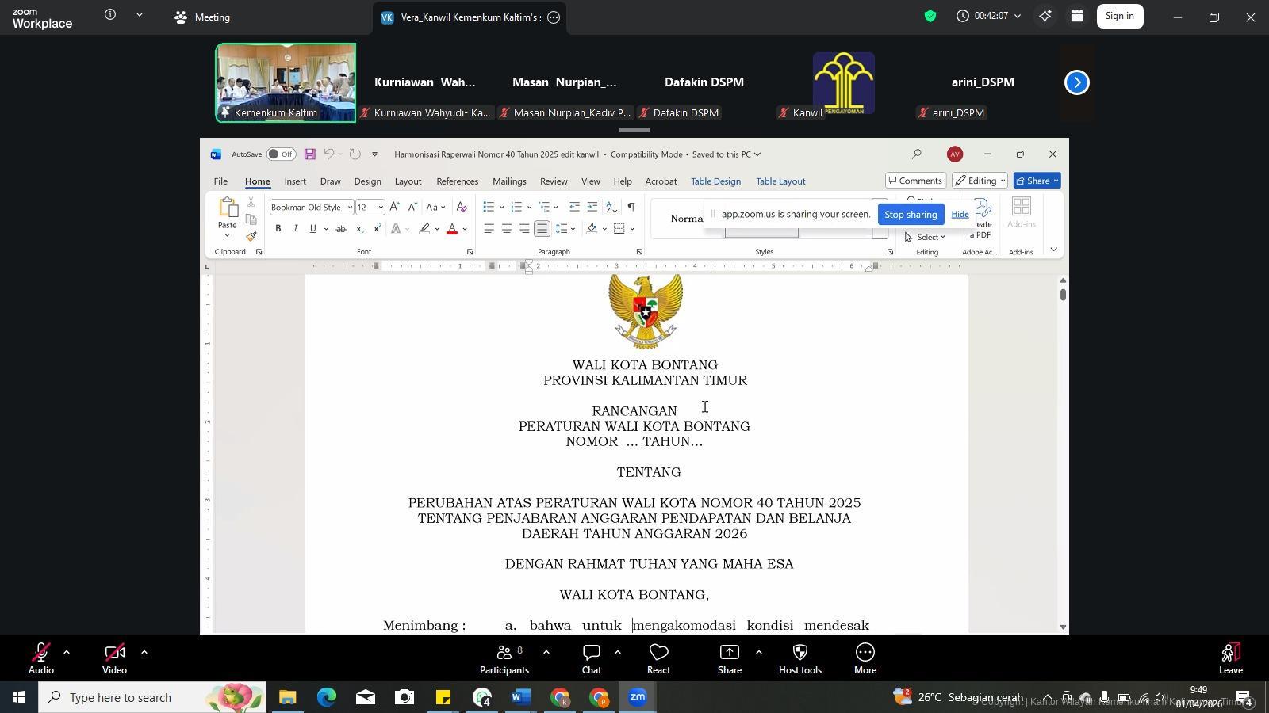This screenshot has height=713, width=1269.
Task: Open the References ribbon tab
Action: tap(457, 181)
